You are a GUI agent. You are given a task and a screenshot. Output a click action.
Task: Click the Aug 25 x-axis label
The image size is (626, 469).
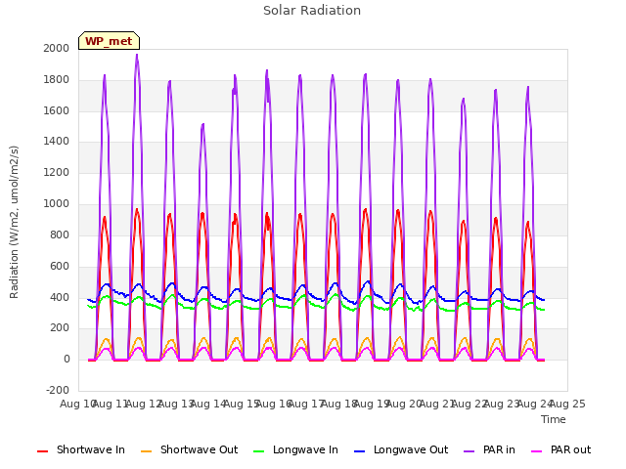[x=567, y=404]
